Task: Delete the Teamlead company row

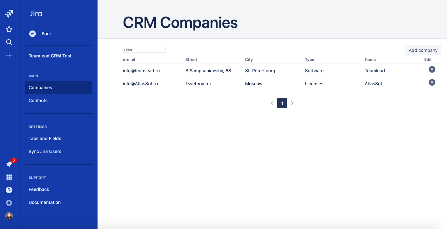Action: [x=432, y=69]
